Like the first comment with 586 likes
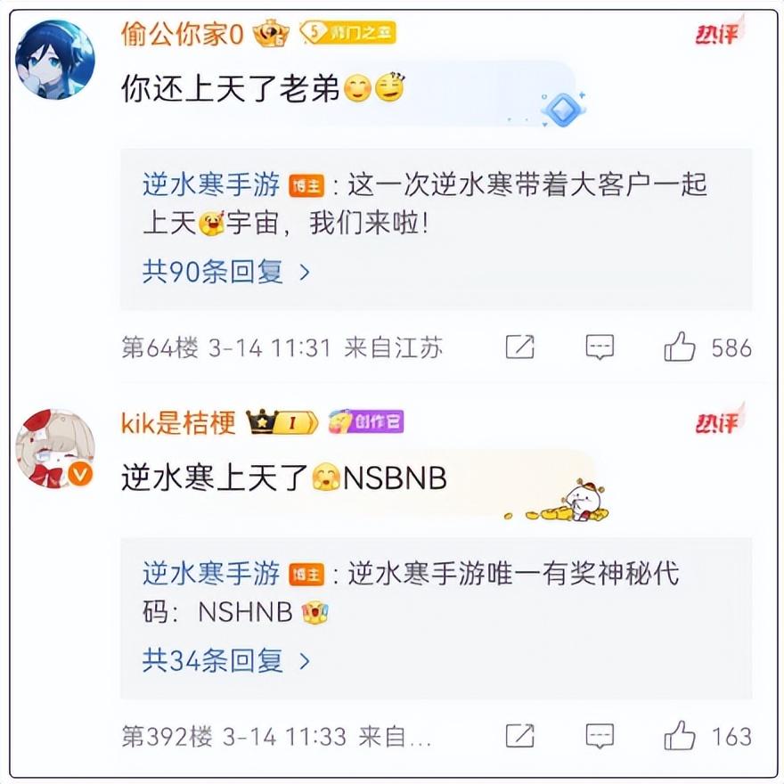This screenshot has width=784, height=784. (x=680, y=347)
